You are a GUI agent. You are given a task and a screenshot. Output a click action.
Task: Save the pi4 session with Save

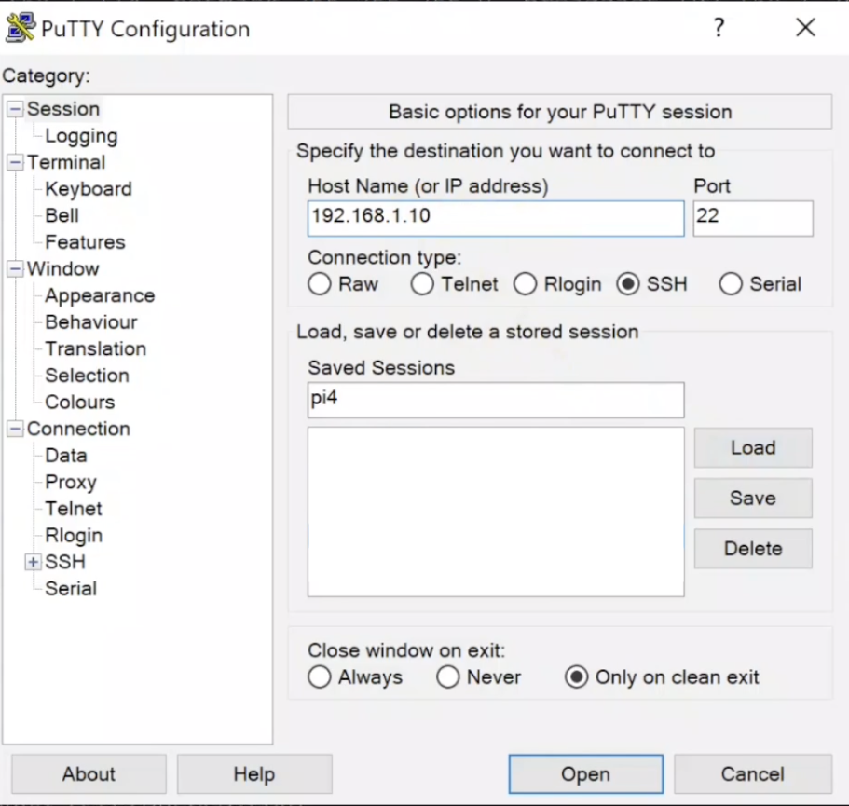(x=752, y=499)
